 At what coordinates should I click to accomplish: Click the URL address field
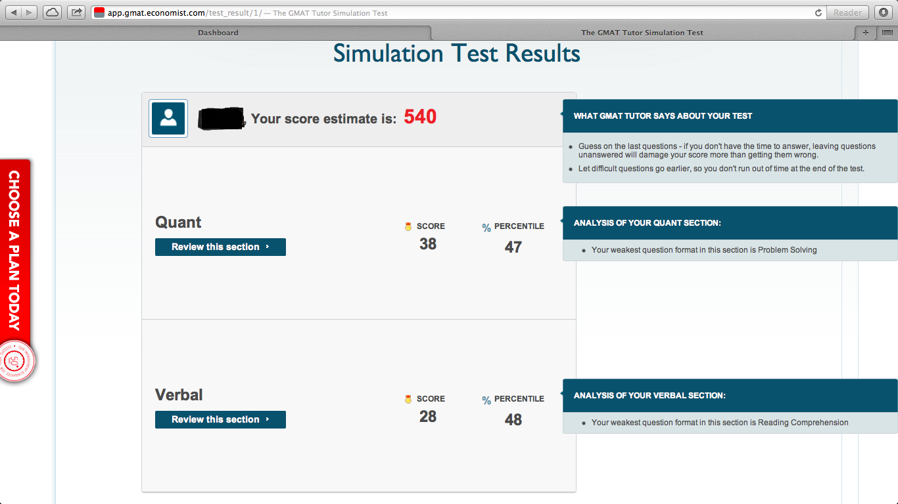tap(458, 12)
